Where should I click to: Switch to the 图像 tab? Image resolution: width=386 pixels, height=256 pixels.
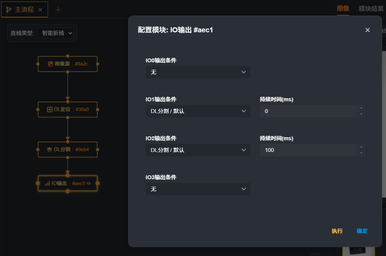[x=343, y=9]
